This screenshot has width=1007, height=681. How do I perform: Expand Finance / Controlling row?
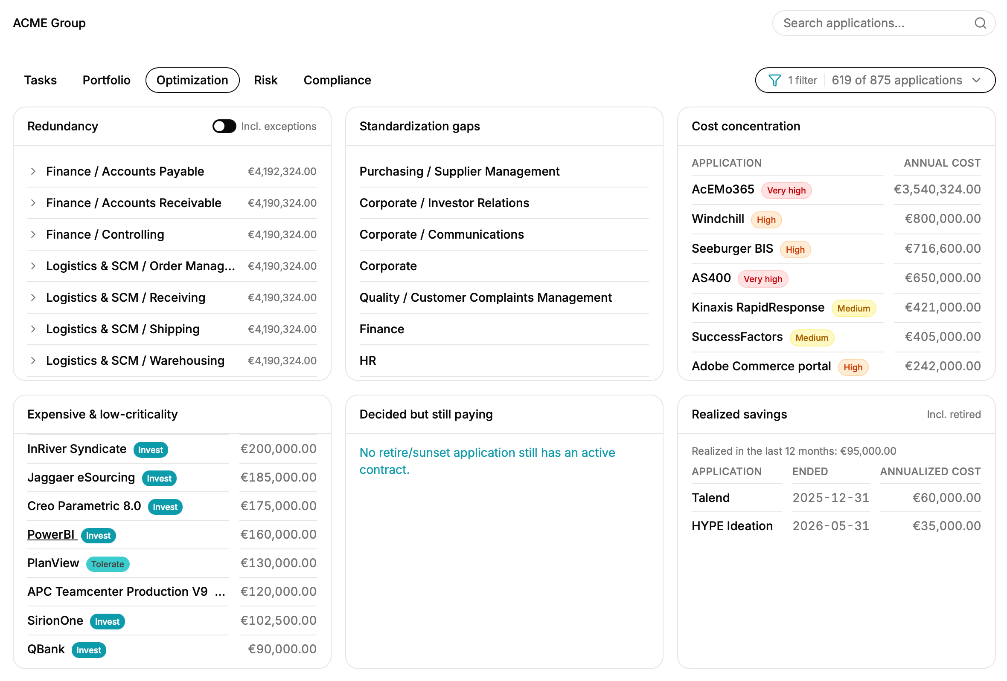pos(33,234)
